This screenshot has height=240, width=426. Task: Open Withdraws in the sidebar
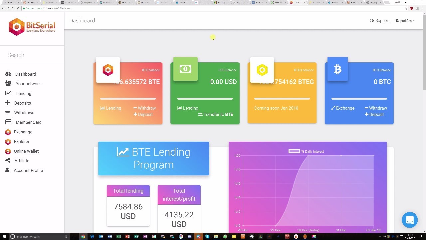pyautogui.click(x=24, y=113)
